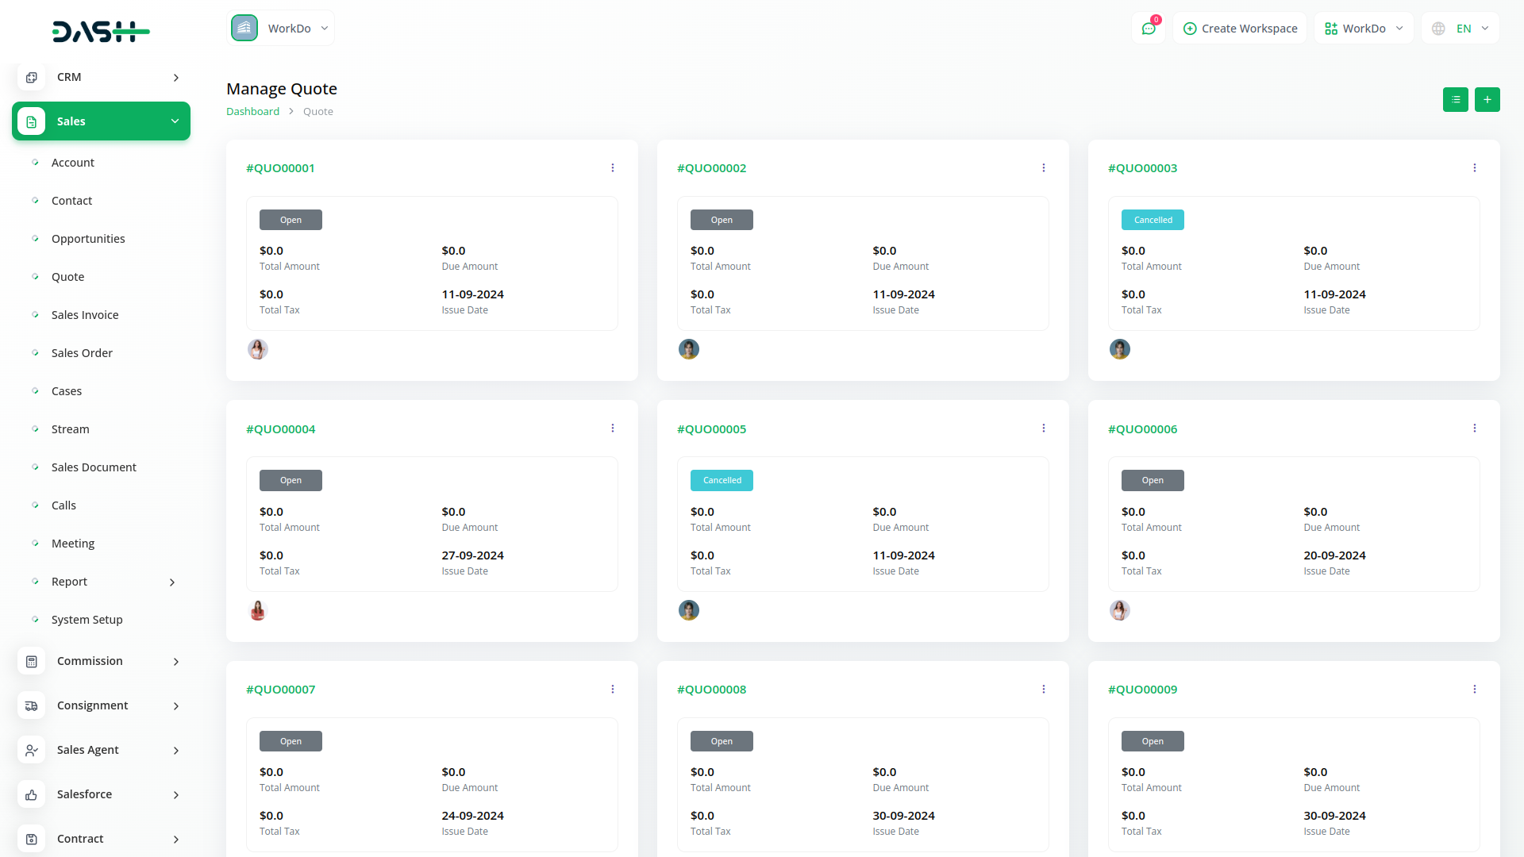Open Meeting in sidebar
Viewport: 1524px width, 857px height.
click(x=73, y=544)
